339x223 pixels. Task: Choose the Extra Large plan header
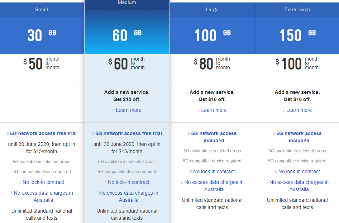point(297,9)
